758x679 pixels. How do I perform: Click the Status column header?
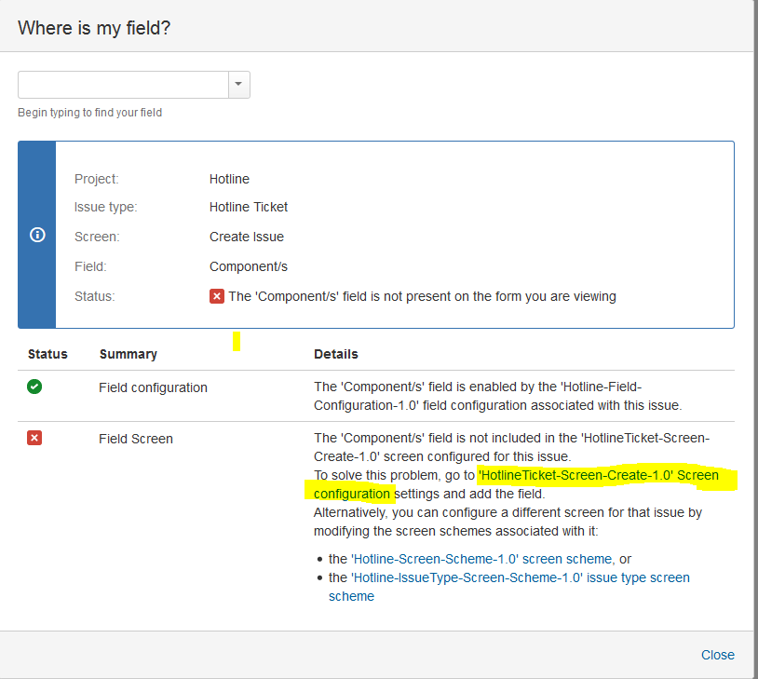(47, 354)
